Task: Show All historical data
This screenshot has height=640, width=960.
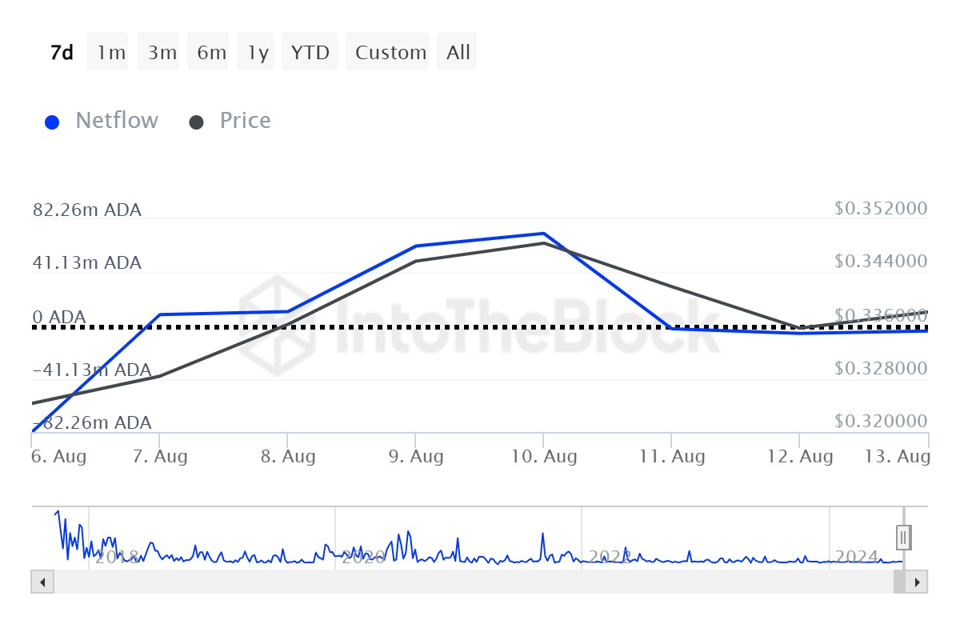Action: click(x=458, y=53)
